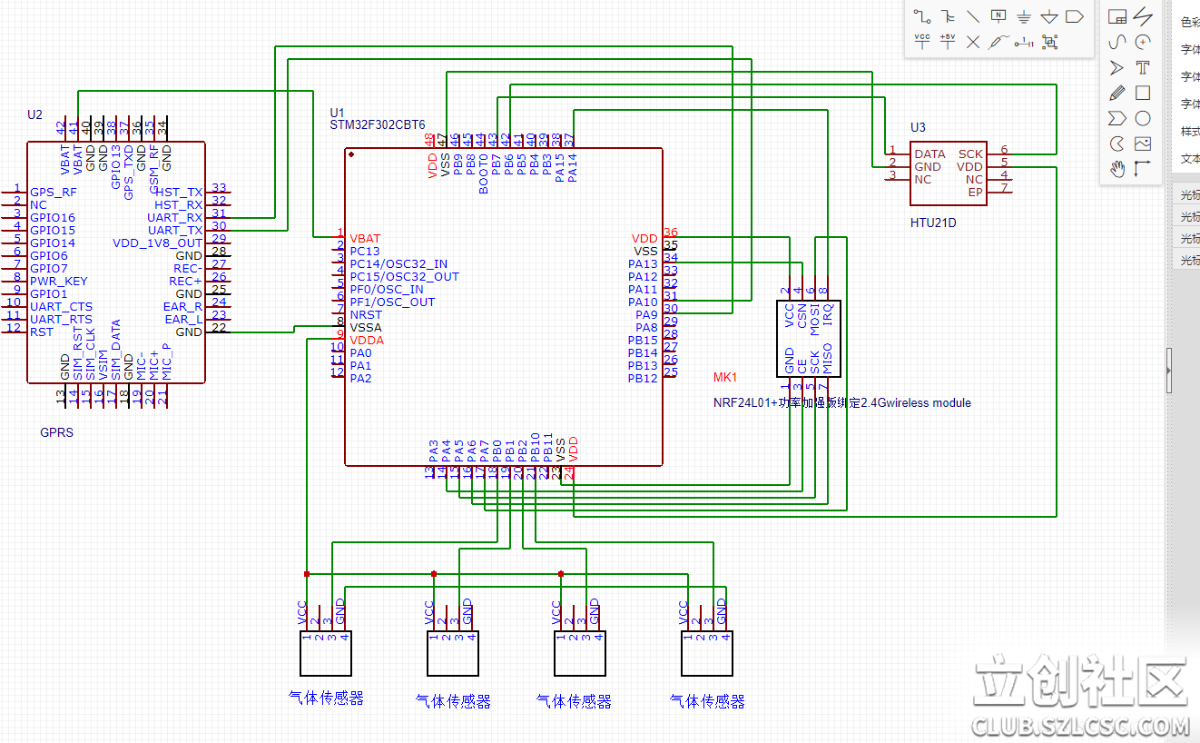Place a +5V power flag
This screenshot has height=743, width=1200.
pos(948,41)
